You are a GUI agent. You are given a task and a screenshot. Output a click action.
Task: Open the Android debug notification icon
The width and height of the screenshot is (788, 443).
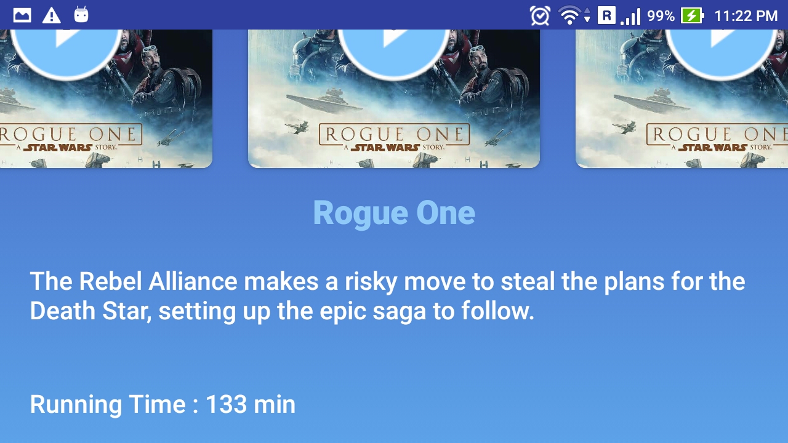pyautogui.click(x=81, y=15)
